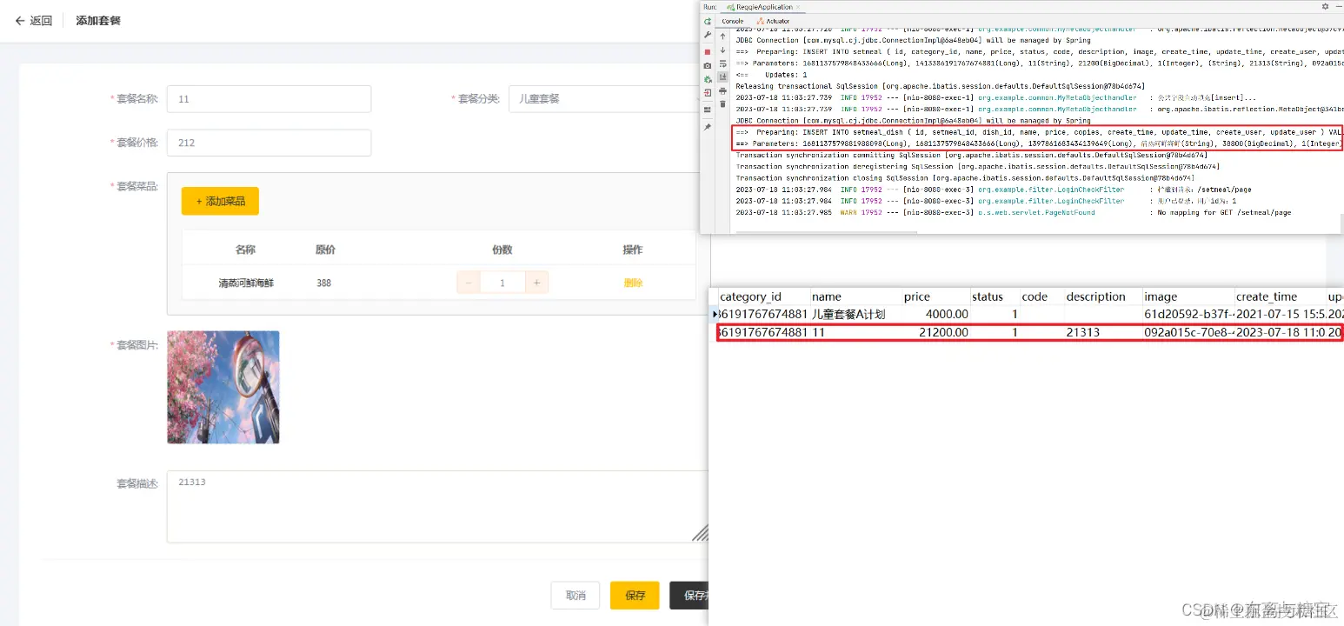The width and height of the screenshot is (1344, 626).
Task: Click the 添加菜品 add dish button
Action: 220,200
